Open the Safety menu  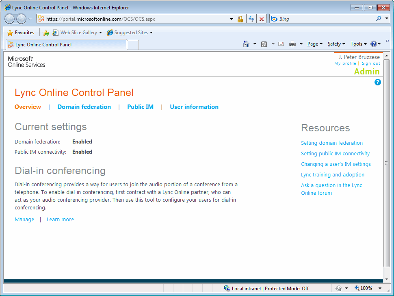tap(336, 44)
